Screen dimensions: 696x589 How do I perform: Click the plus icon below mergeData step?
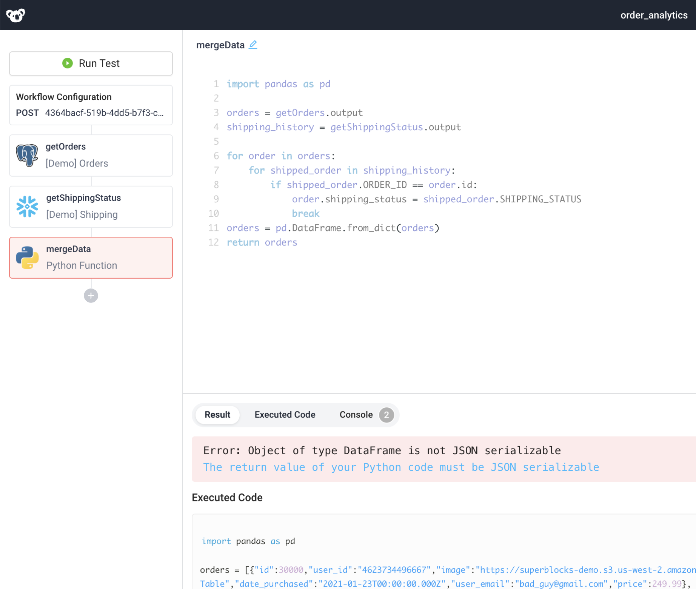(x=91, y=296)
